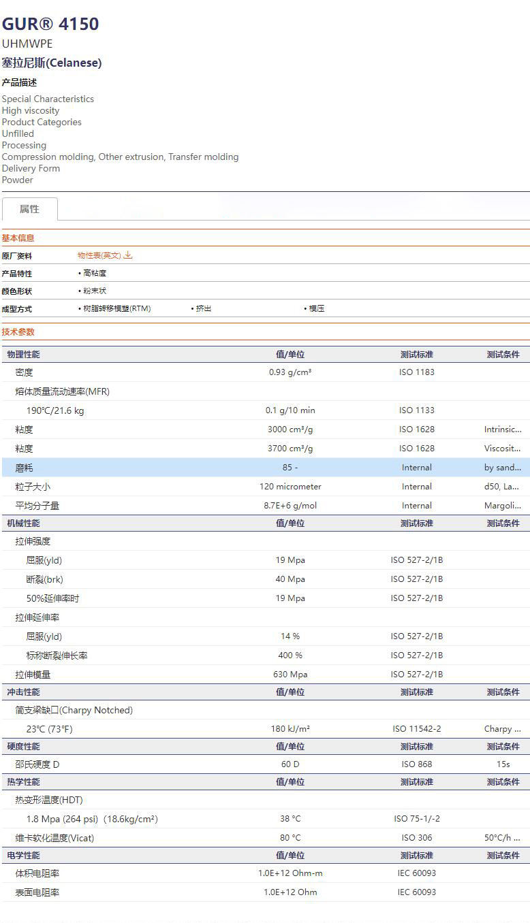Select the 60 D hardness value

click(290, 764)
